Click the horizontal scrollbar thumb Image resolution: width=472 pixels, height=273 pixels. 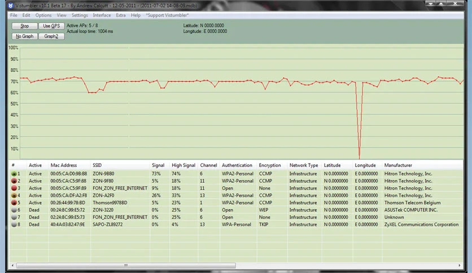[126, 266]
